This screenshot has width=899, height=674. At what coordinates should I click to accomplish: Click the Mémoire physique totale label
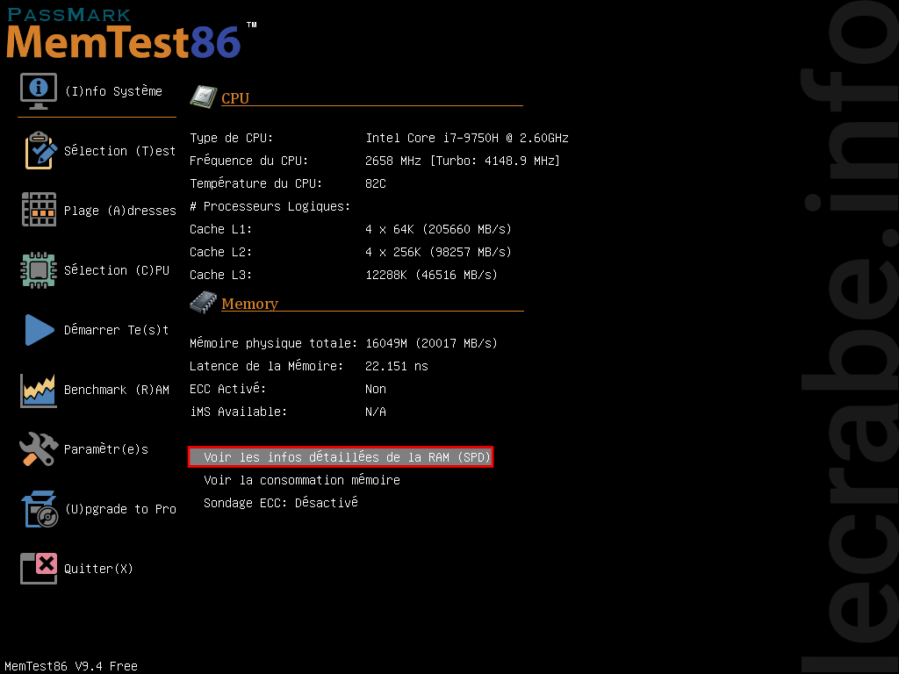(x=274, y=343)
